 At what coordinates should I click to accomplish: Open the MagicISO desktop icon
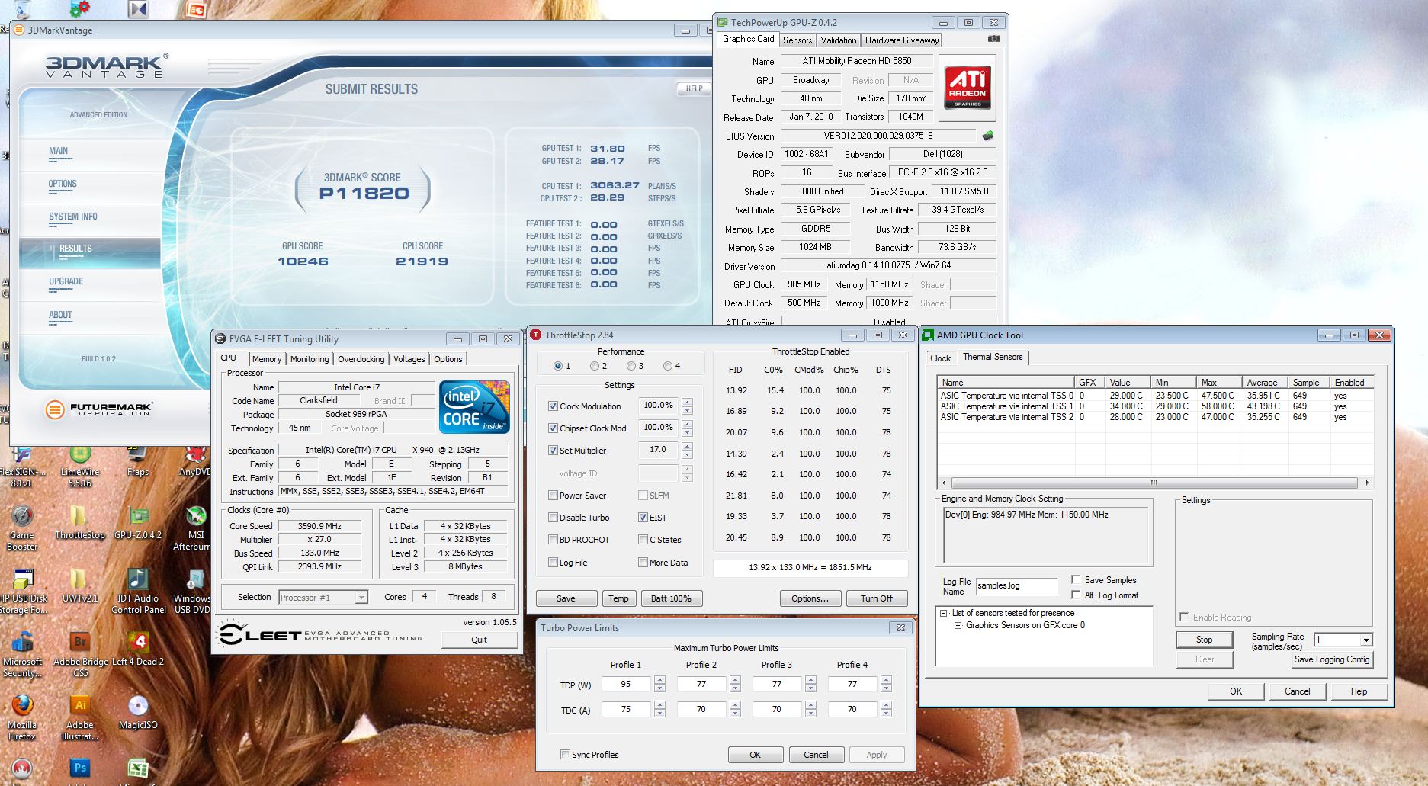pos(138,712)
